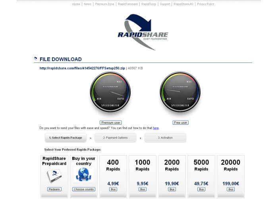Buy the 5000 Rapids package

point(201,189)
